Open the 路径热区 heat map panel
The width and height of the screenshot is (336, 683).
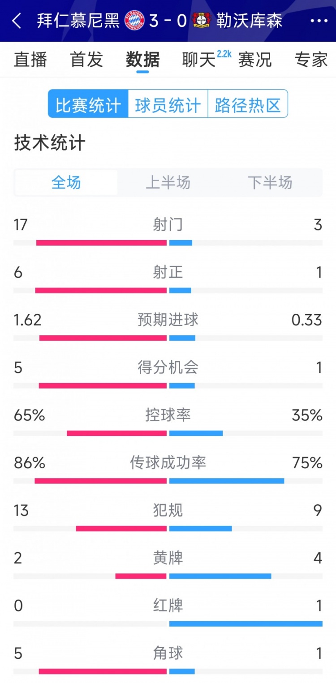(x=248, y=104)
